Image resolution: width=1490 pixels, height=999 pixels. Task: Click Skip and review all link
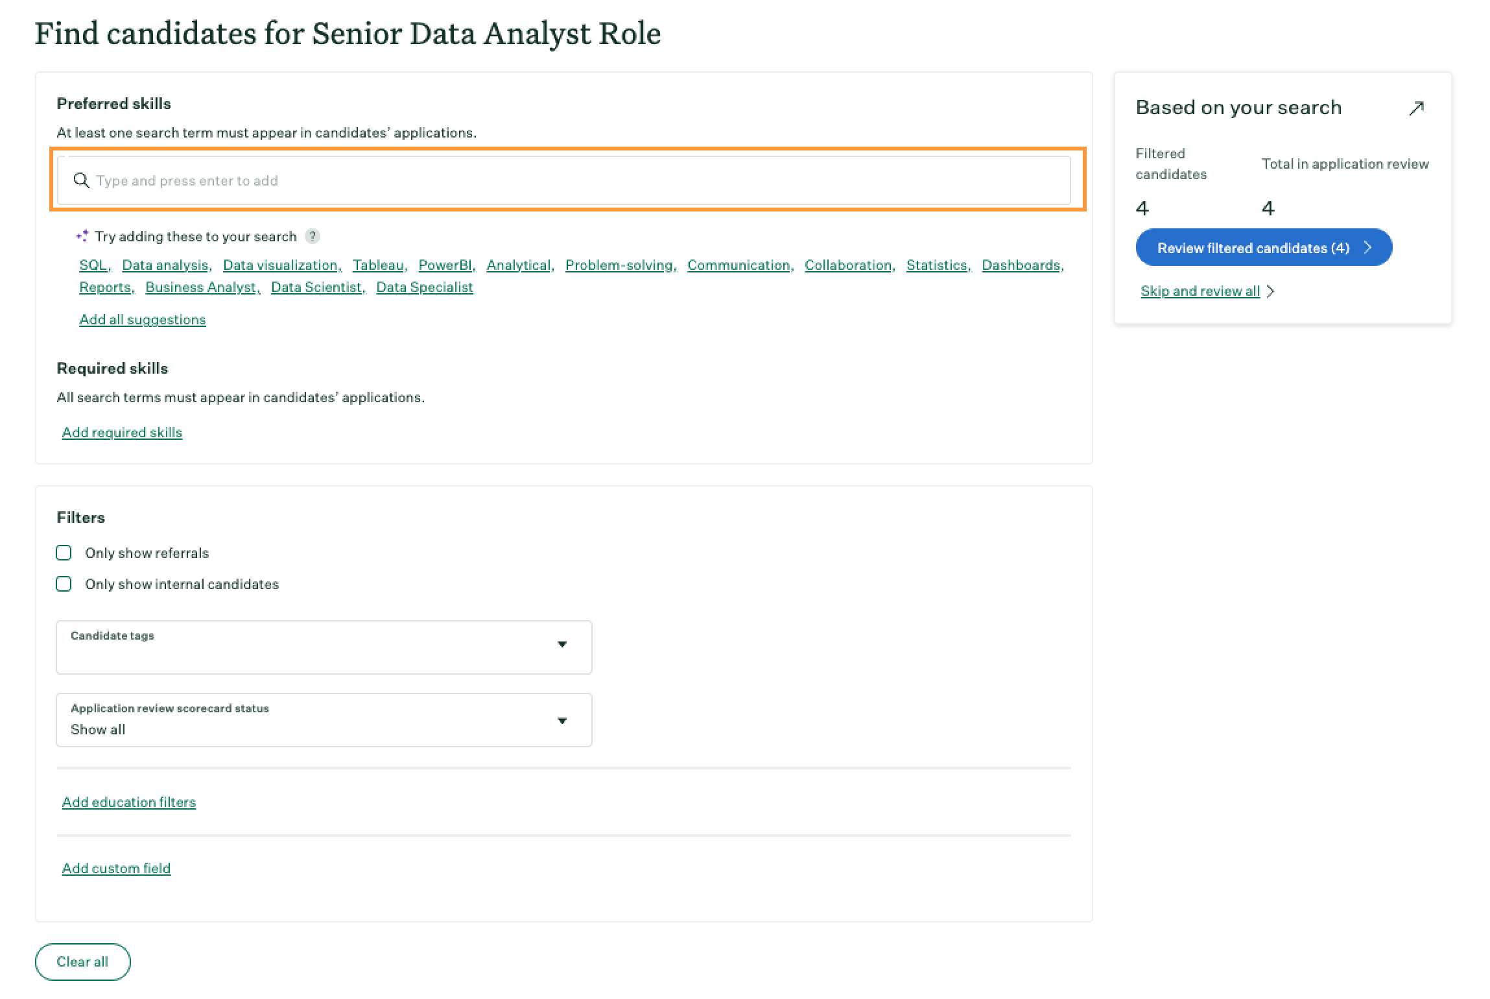pos(1200,291)
